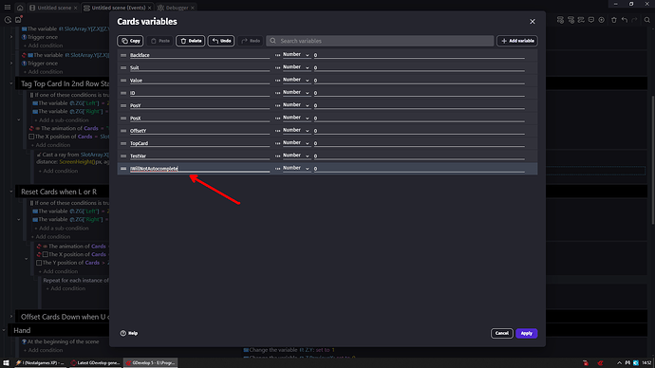Click the preview with notification dot icon
This screenshot has width=655, height=368.
18,20
